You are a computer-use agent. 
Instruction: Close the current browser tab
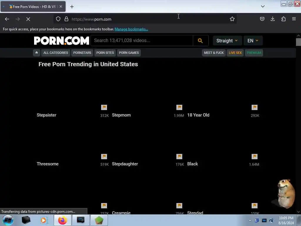(61, 6)
